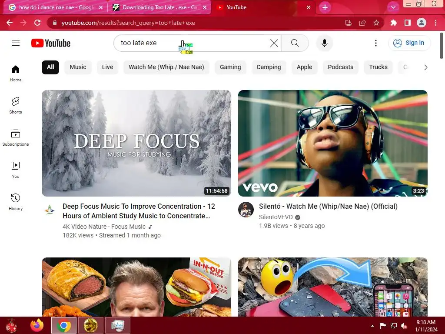
Task: Go to YouTube home via logo
Action: (51, 43)
